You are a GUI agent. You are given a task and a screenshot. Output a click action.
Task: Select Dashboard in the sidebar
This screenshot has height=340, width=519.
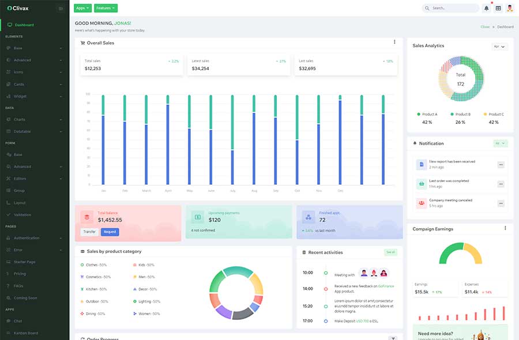pos(35,25)
